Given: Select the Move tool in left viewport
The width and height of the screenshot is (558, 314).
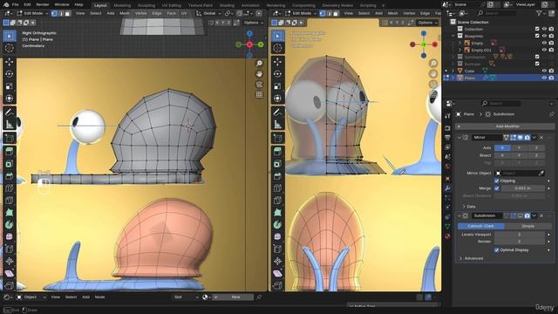Looking at the screenshot, I should [10, 62].
